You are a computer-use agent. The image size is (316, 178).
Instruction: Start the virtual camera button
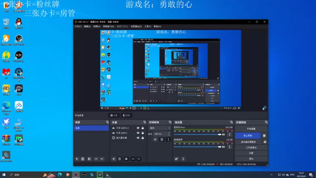point(248,142)
